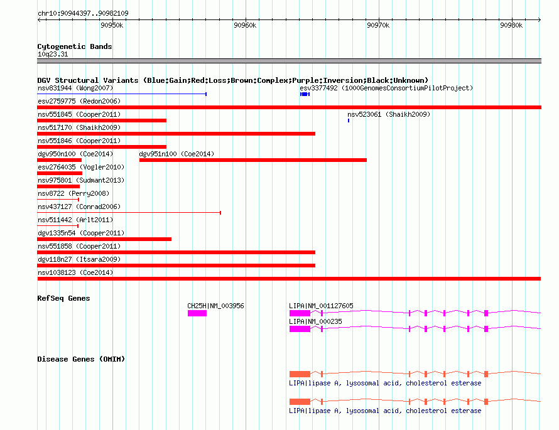Click the gray cytogenetic band bar
559x430 pixels.
tap(289, 61)
